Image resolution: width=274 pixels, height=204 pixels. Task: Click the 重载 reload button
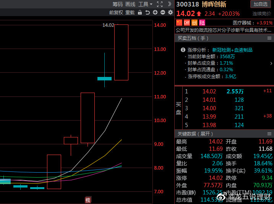[x=130, y=12]
